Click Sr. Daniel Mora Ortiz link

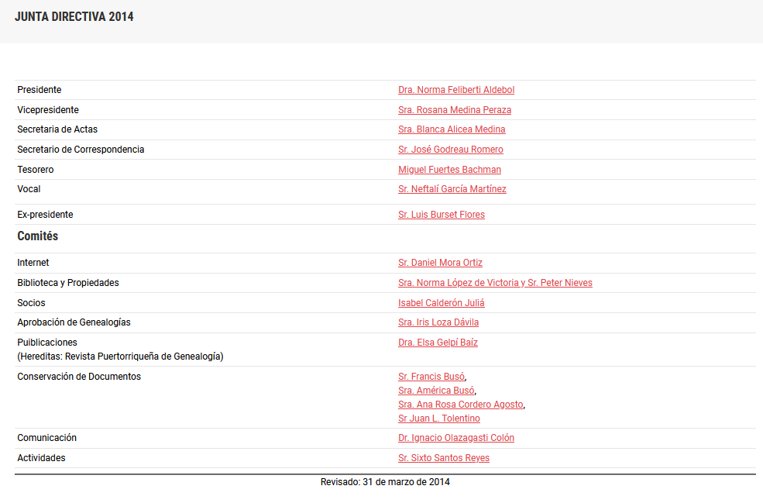tap(440, 263)
